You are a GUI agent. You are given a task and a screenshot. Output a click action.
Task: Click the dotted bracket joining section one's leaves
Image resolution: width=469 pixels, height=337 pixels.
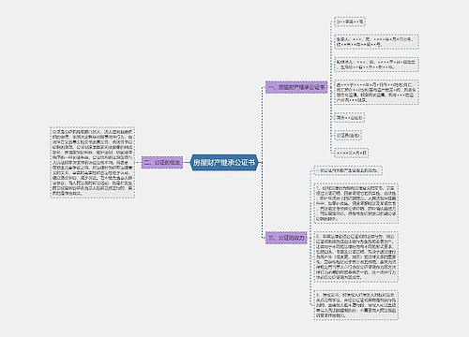[331, 87]
